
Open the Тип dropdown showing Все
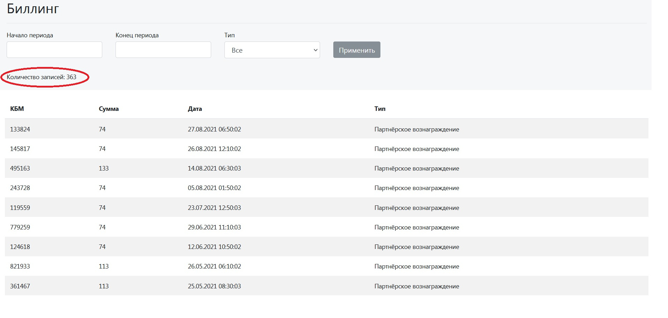point(272,50)
